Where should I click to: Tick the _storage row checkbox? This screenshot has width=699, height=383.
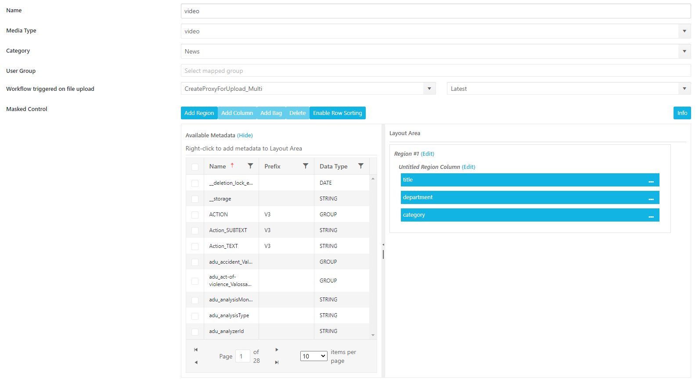[x=195, y=199]
